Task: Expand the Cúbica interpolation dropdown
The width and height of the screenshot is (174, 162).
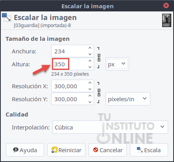Action: (x=110, y=127)
